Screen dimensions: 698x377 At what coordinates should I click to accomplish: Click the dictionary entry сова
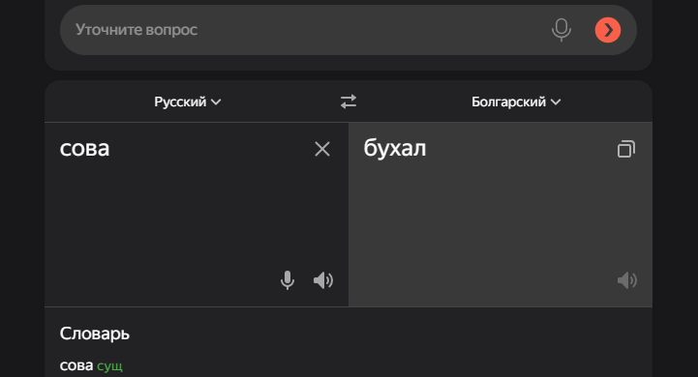tap(76, 365)
